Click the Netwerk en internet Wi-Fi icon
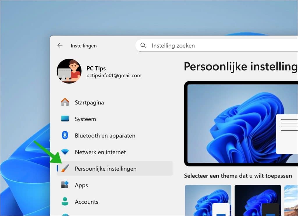The height and width of the screenshot is (216, 298). click(x=65, y=152)
